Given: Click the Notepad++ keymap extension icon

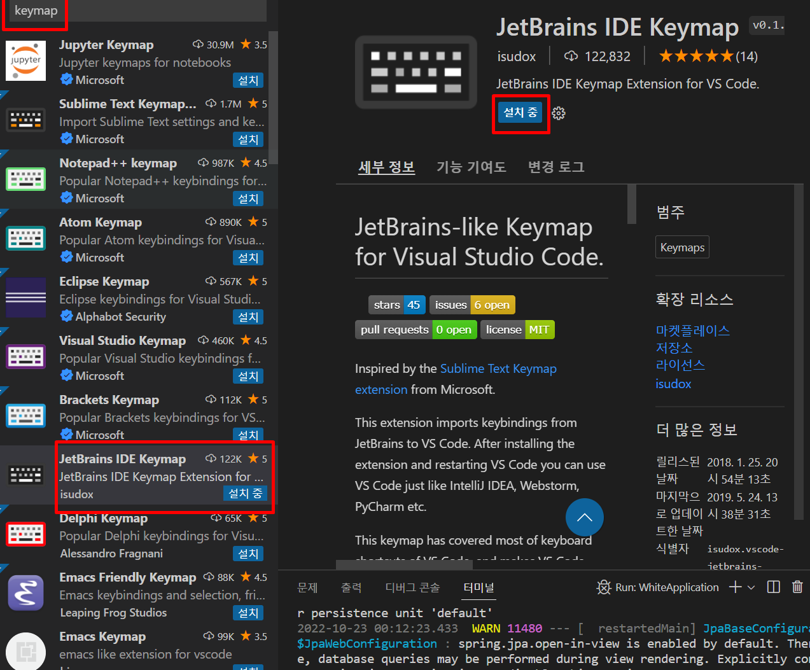Looking at the screenshot, I should 26,179.
